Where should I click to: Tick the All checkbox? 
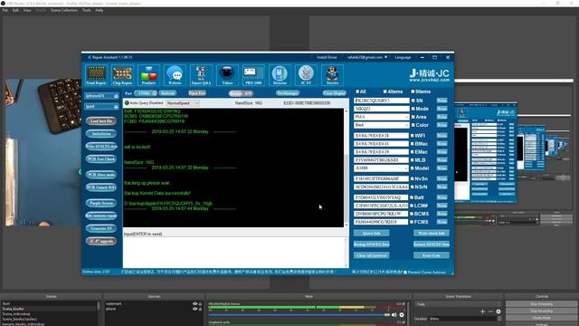(357, 91)
